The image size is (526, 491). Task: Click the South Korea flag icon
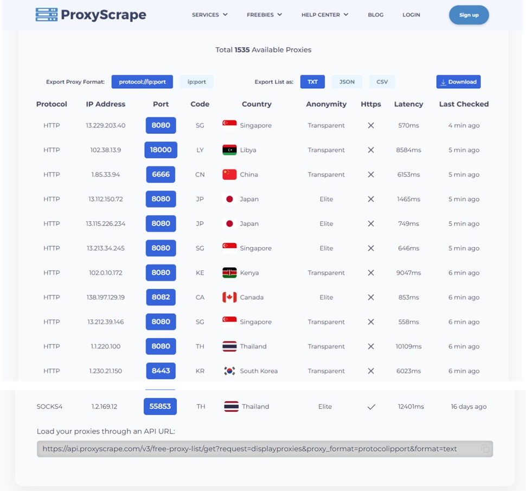pos(229,371)
